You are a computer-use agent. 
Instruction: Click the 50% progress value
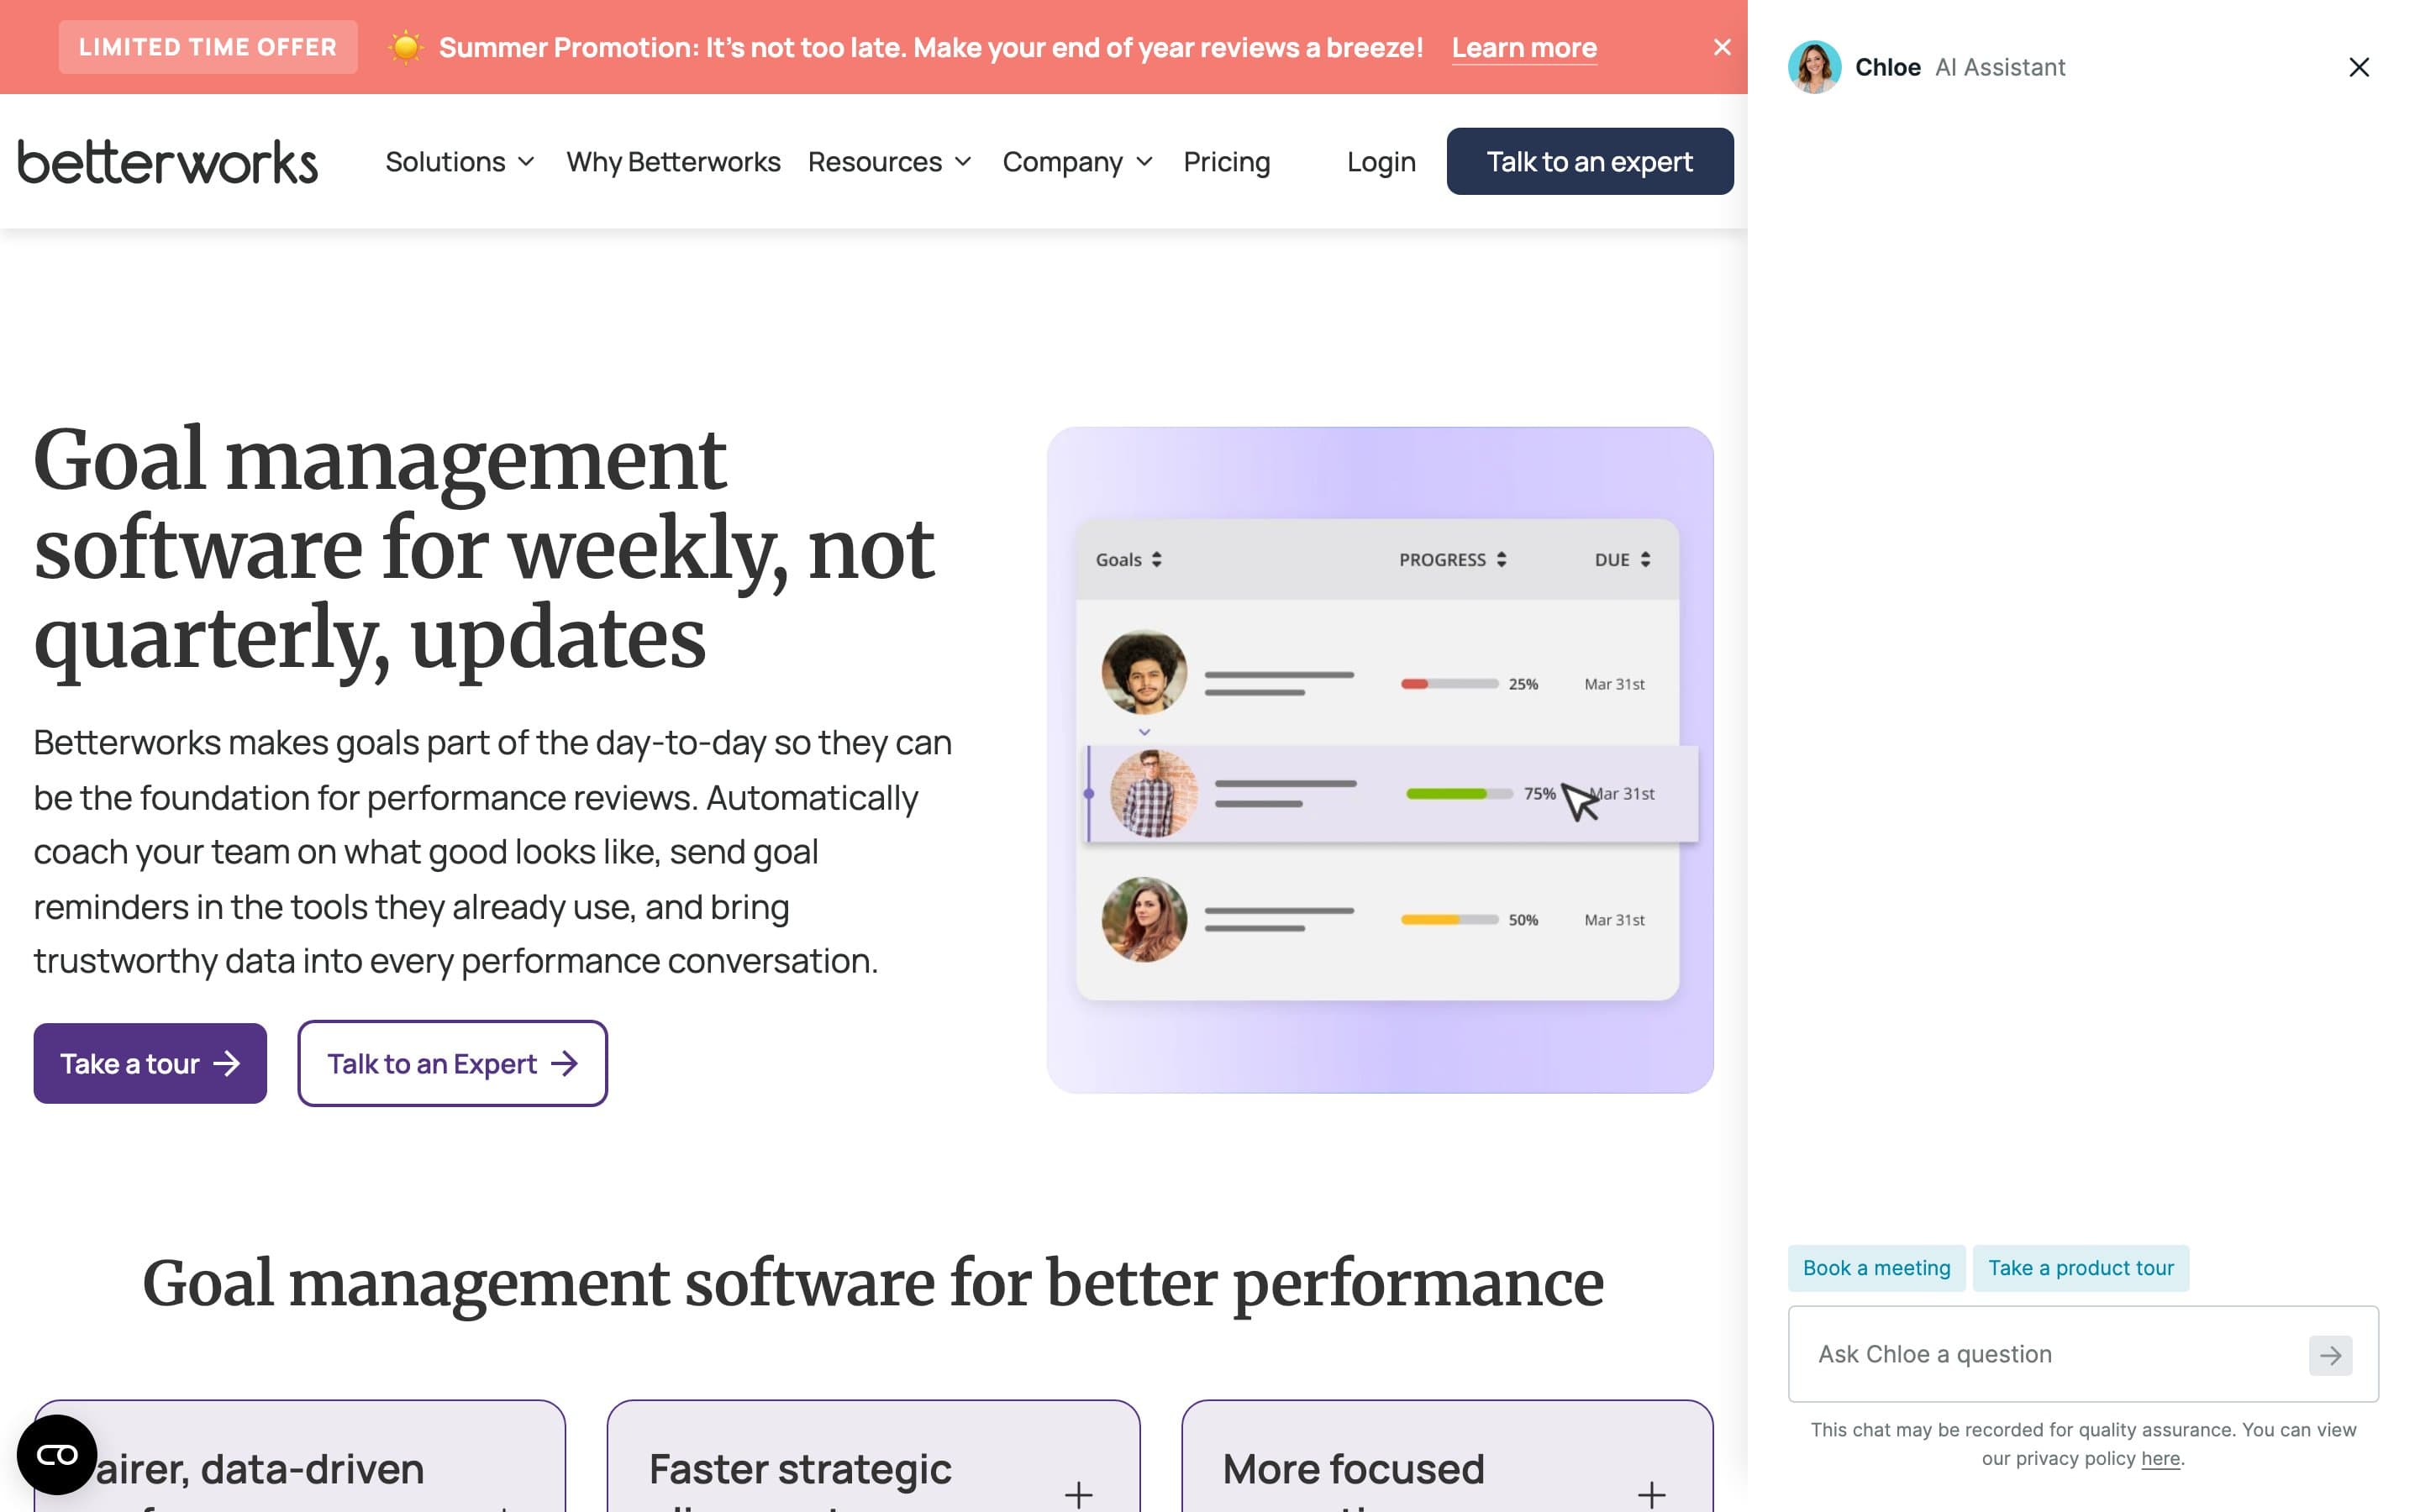[1523, 920]
